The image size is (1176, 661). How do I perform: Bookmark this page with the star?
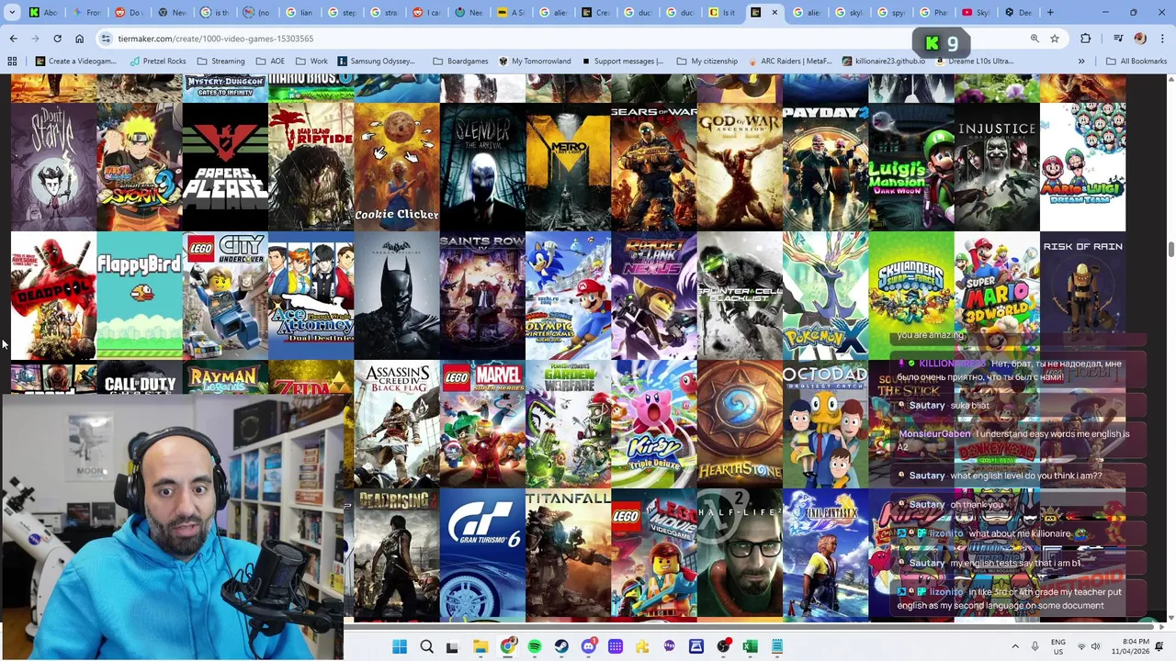(1055, 39)
